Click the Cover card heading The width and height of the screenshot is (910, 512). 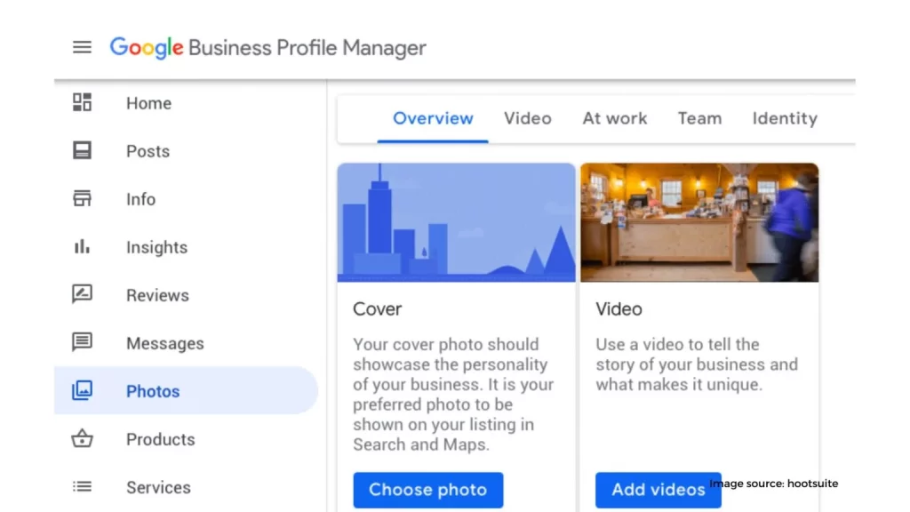[377, 308]
